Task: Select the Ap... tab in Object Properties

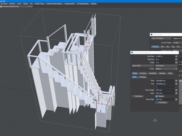Action: point(168,46)
